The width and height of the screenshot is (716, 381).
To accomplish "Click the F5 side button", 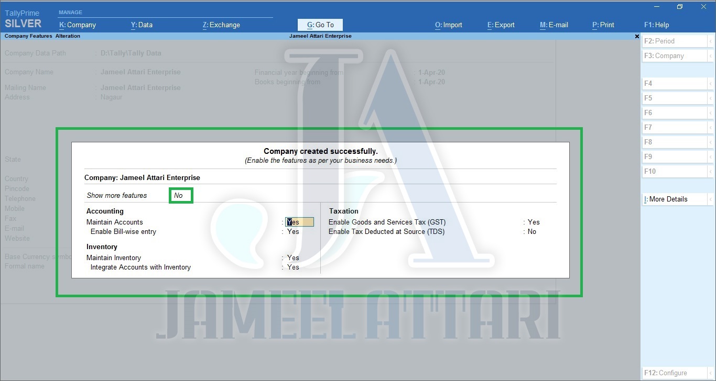I will (x=674, y=98).
